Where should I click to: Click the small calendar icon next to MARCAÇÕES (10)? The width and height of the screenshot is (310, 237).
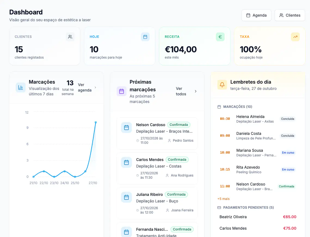[219, 107]
